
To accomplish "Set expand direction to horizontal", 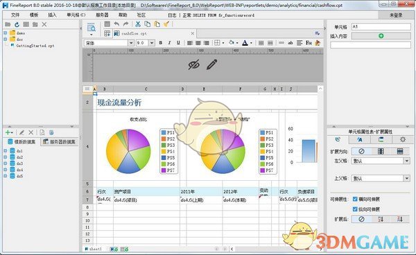I will pos(400,151).
